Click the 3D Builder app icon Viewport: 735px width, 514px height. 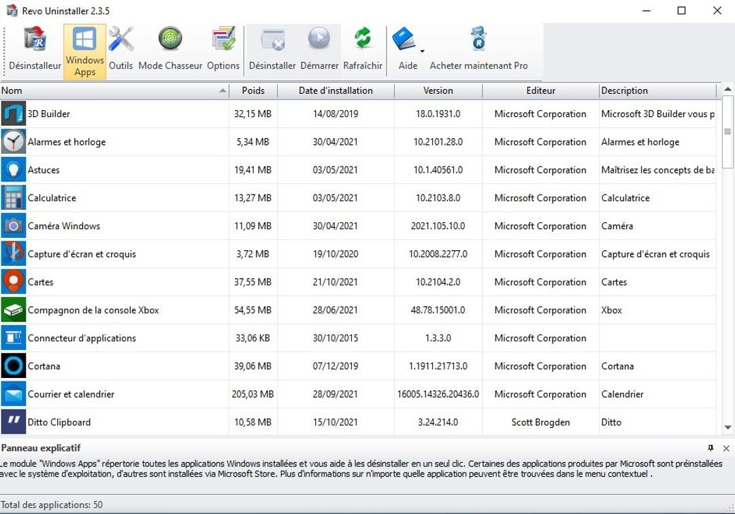pos(14,114)
